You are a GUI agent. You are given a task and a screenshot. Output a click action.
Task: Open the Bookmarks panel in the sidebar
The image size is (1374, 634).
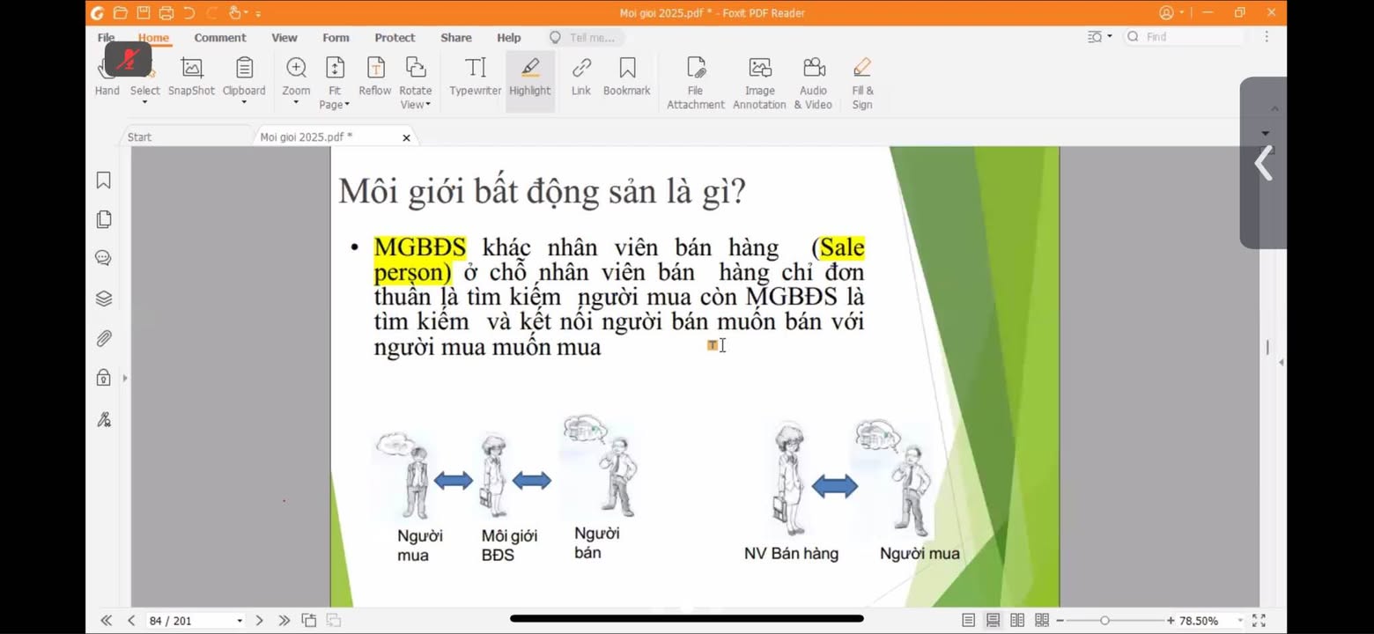coord(103,179)
